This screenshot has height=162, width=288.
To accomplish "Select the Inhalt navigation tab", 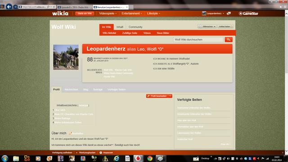I will coord(120,27).
